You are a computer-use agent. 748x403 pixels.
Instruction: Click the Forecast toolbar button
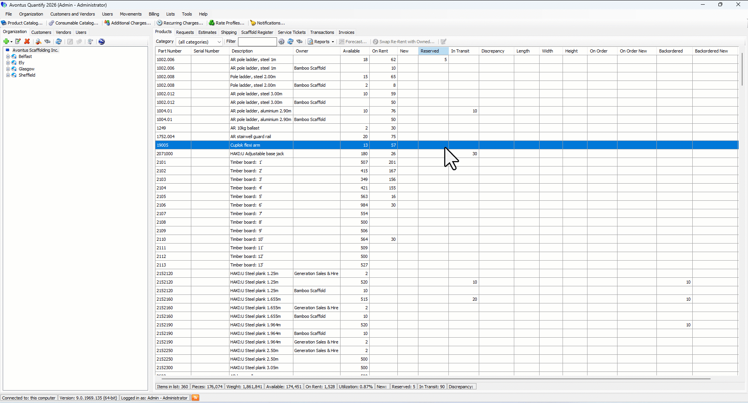[x=353, y=42]
